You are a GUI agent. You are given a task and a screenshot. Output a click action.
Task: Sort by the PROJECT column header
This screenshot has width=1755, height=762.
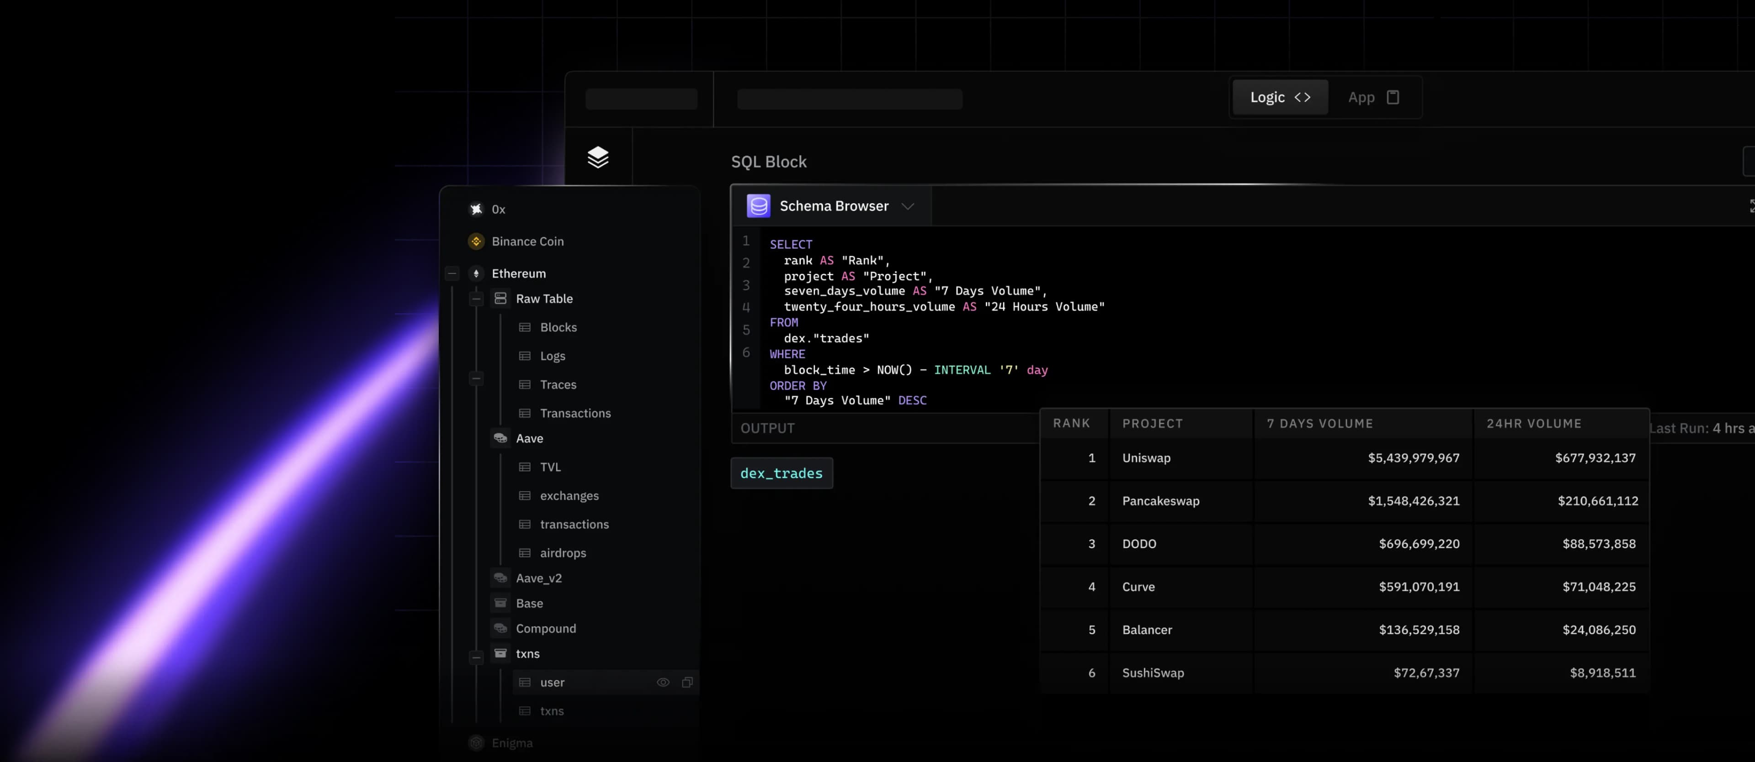click(x=1152, y=423)
